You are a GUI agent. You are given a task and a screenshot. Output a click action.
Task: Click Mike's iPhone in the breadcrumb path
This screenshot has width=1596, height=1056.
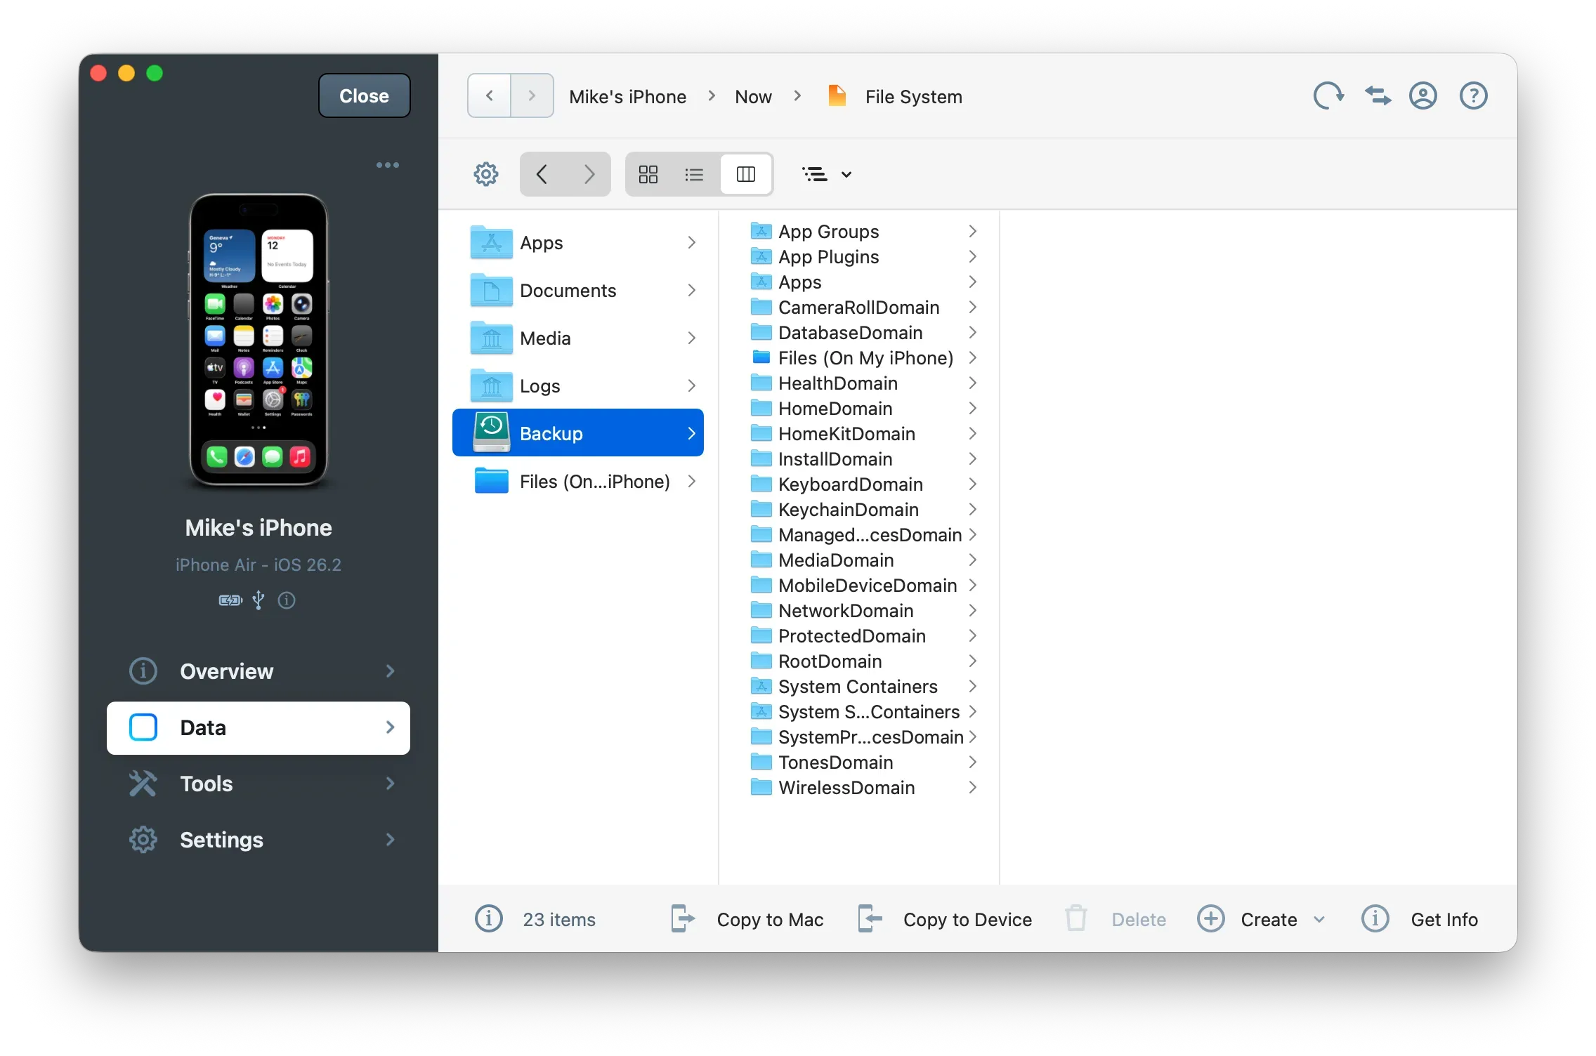(x=627, y=95)
